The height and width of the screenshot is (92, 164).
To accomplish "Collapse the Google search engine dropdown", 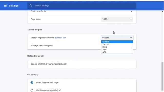I will (117, 38).
